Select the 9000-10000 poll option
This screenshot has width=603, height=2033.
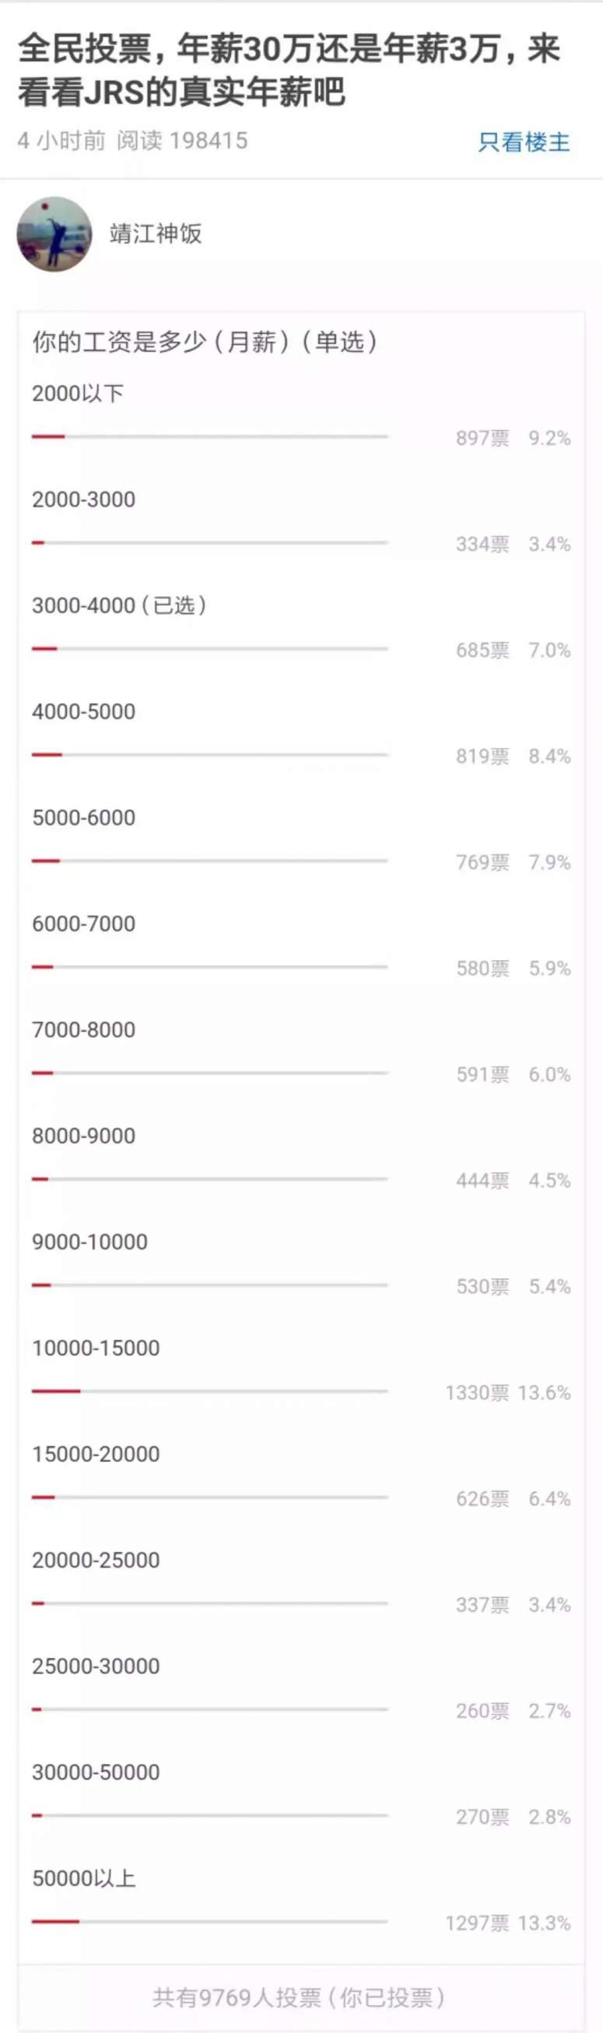90,1242
